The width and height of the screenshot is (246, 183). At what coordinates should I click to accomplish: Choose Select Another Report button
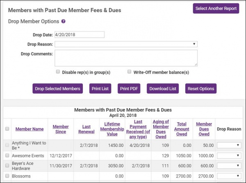(216, 8)
